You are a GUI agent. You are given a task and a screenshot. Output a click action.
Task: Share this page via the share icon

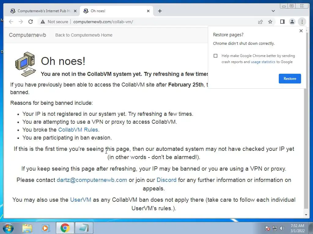[x=260, y=22]
